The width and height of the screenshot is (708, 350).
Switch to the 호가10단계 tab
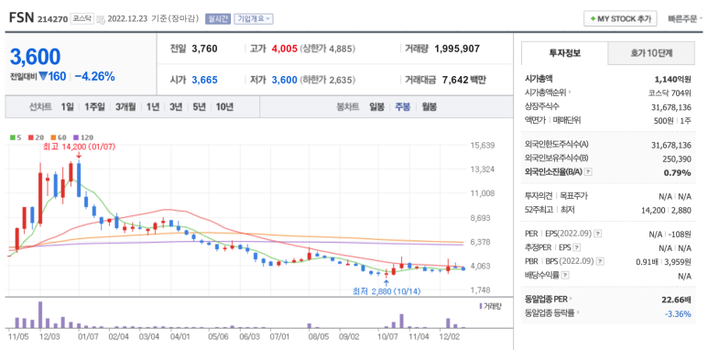(x=651, y=53)
